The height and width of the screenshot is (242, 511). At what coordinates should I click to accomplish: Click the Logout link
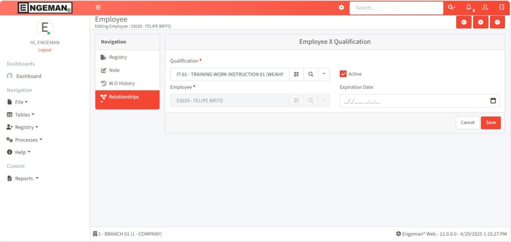(x=44, y=50)
